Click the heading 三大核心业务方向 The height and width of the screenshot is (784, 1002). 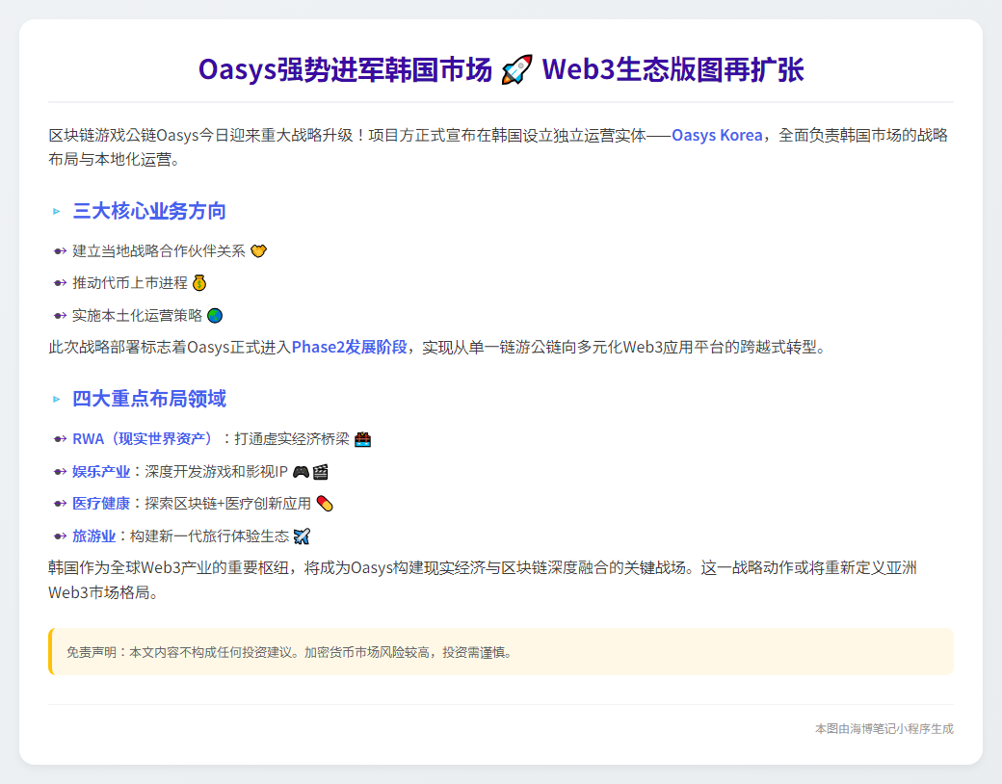point(149,212)
